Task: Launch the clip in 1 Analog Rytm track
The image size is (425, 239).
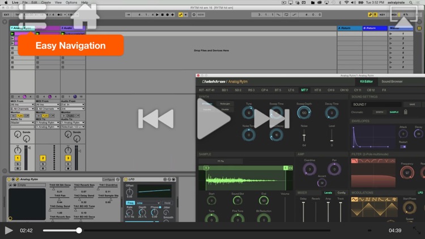Action: (x=12, y=33)
